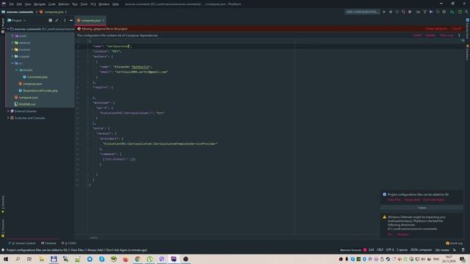Image resolution: width=470 pixels, height=264 pixels.
Task: Click UTF-8 encoding in the status bar
Action: click(390, 249)
